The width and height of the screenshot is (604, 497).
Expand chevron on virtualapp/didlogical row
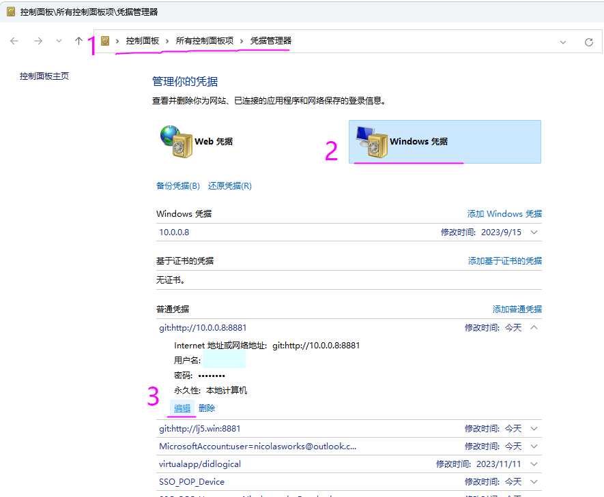(534, 464)
